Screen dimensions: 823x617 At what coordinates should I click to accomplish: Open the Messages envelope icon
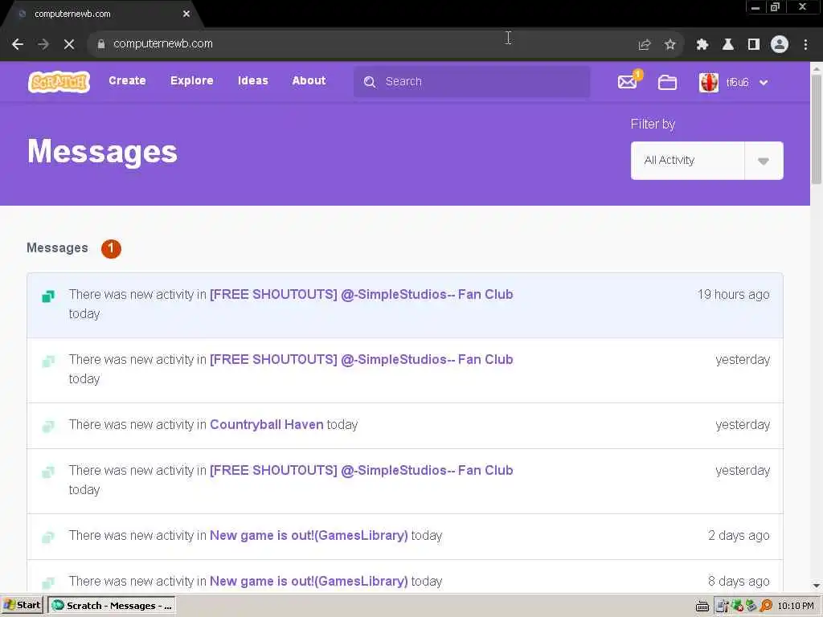coord(628,82)
